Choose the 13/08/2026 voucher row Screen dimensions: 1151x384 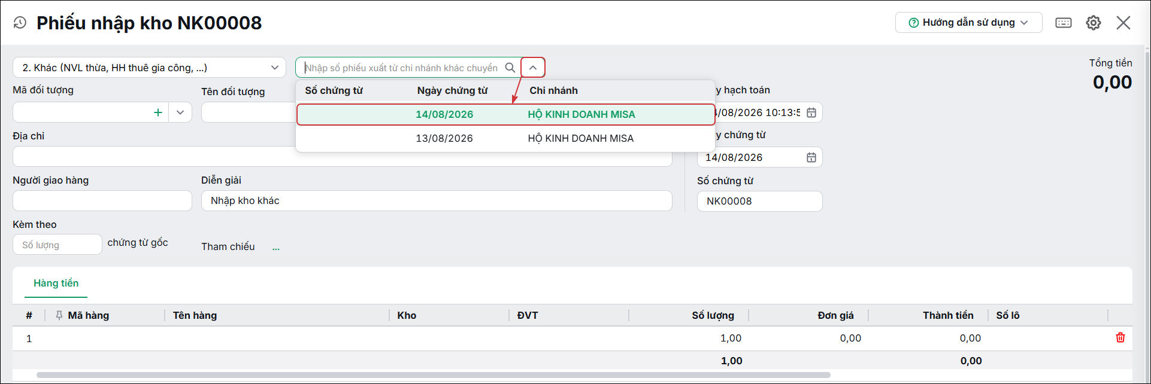[506, 138]
